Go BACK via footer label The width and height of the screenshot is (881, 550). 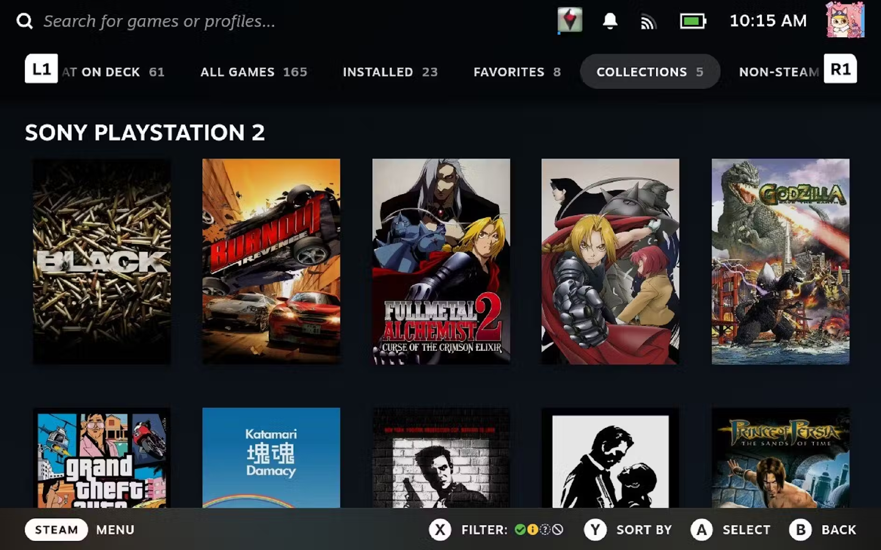click(839, 530)
